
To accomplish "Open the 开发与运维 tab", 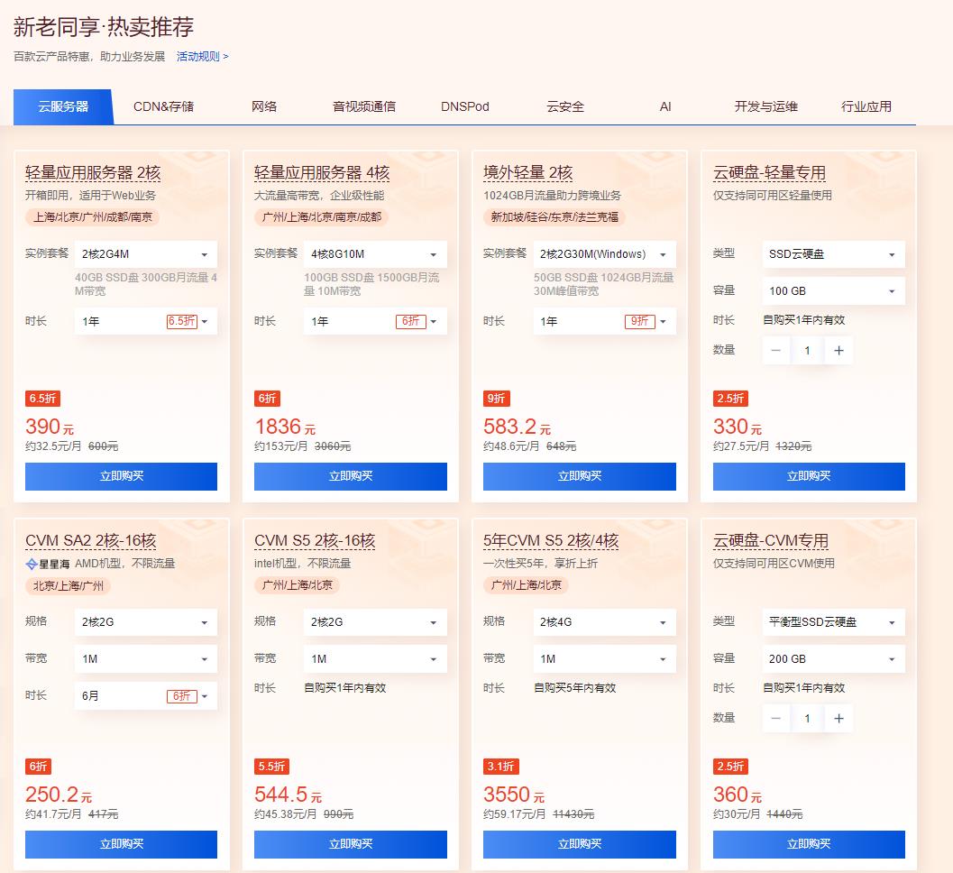I will coord(765,106).
